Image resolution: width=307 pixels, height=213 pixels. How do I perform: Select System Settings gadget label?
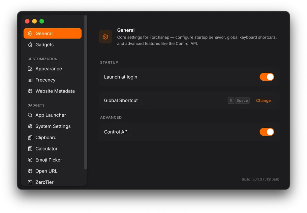53,126
